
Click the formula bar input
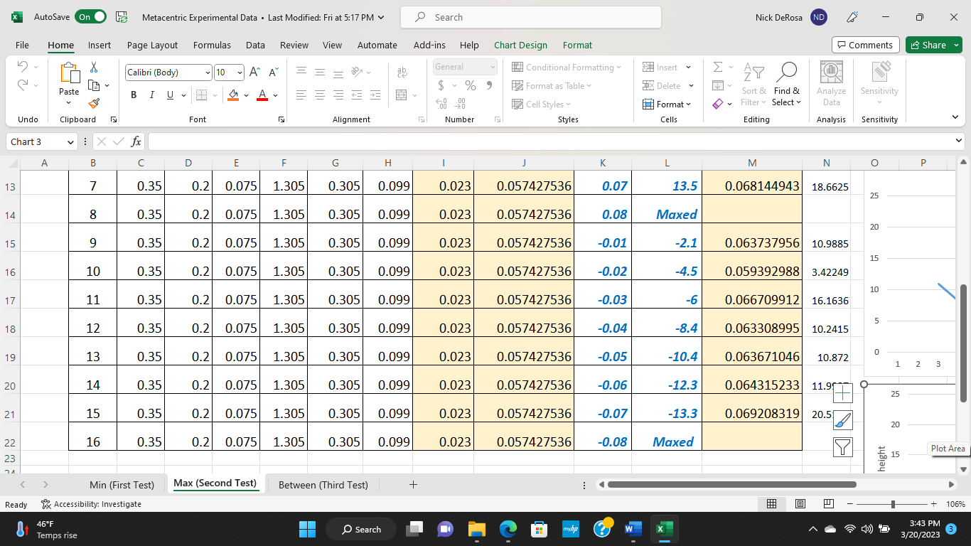point(550,141)
